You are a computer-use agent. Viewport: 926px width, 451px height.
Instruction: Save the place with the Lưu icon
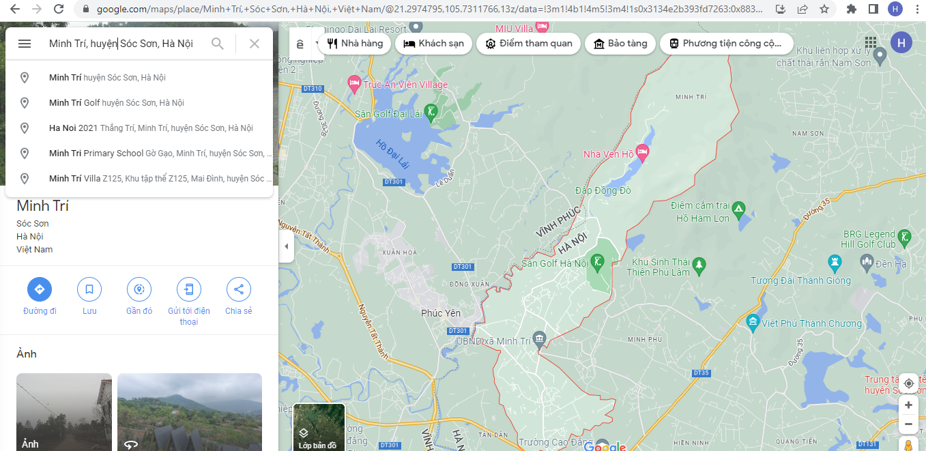[89, 289]
